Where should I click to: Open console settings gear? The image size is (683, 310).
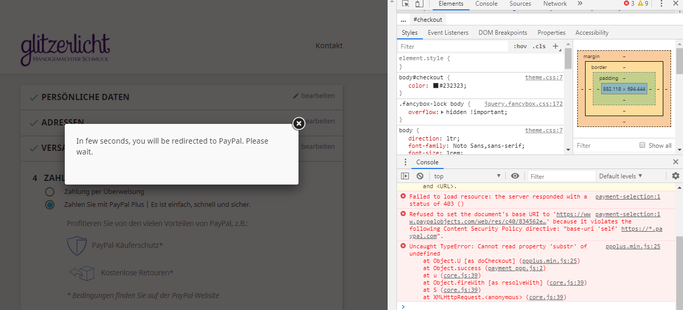tap(675, 176)
